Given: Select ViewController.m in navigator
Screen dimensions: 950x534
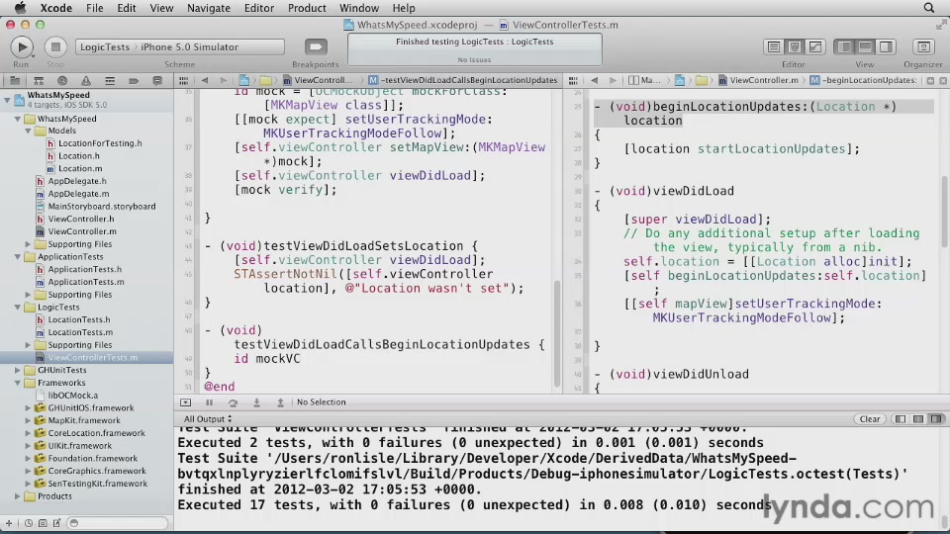Looking at the screenshot, I should pyautogui.click(x=82, y=231).
